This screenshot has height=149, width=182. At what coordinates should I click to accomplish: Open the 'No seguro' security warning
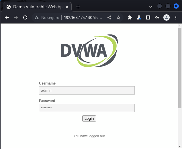point(47,17)
